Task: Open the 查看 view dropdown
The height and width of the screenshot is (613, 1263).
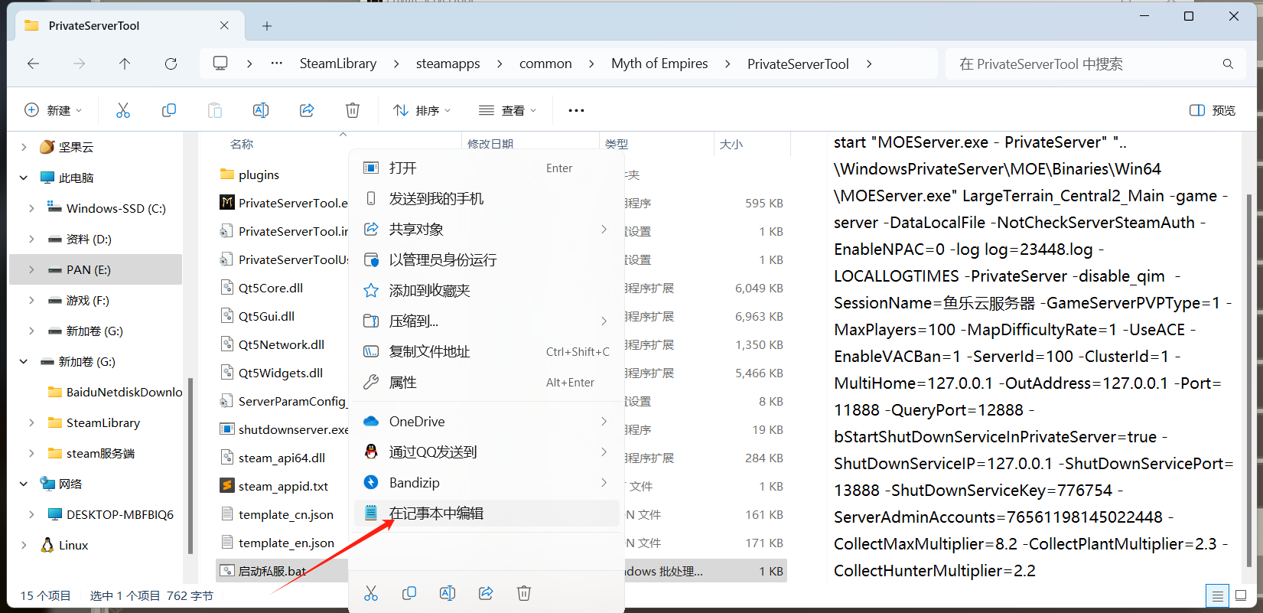Action: pyautogui.click(x=507, y=110)
